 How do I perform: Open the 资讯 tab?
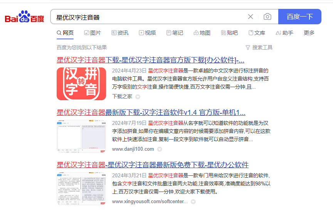[120, 33]
